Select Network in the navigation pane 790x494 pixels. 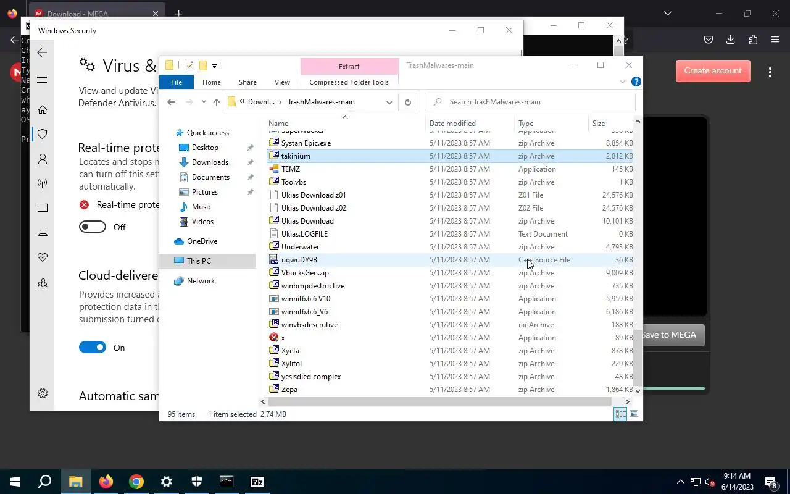[x=201, y=281]
